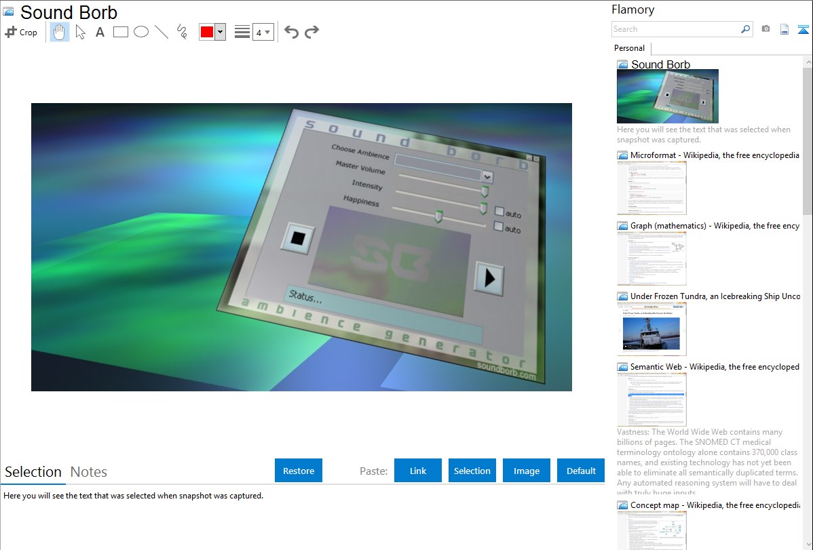Open the Under Frozen Tundra snapshot thumbnail

pyautogui.click(x=651, y=328)
